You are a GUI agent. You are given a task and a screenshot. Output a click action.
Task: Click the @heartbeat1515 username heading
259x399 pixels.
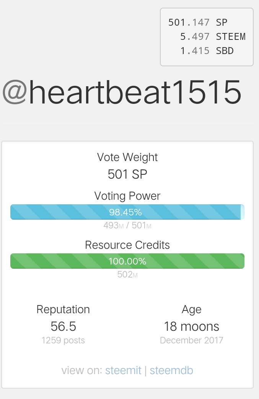tap(122, 92)
